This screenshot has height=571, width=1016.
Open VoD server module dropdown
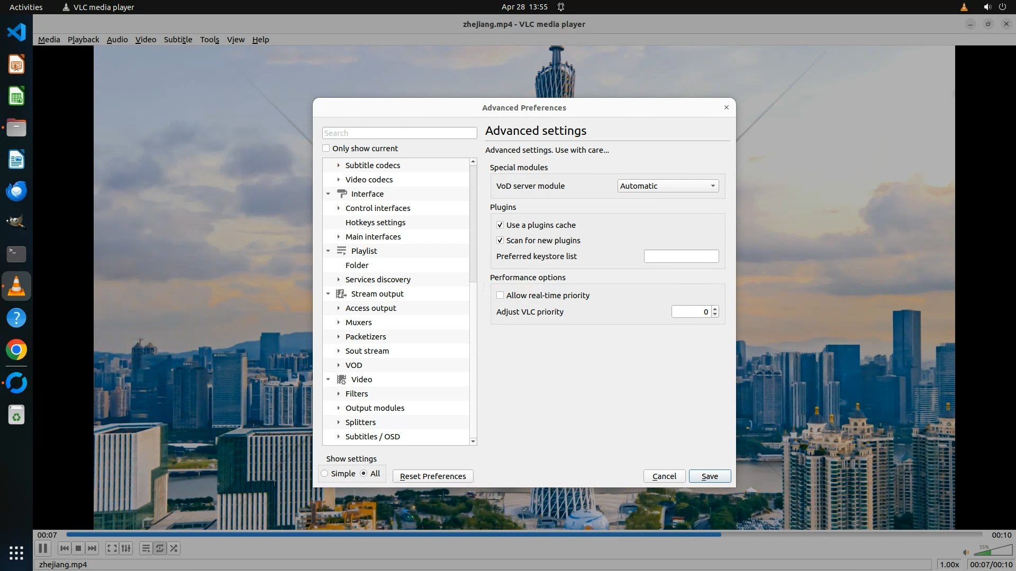668,186
